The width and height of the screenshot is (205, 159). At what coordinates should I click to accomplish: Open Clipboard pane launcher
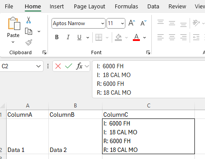tap(44, 52)
